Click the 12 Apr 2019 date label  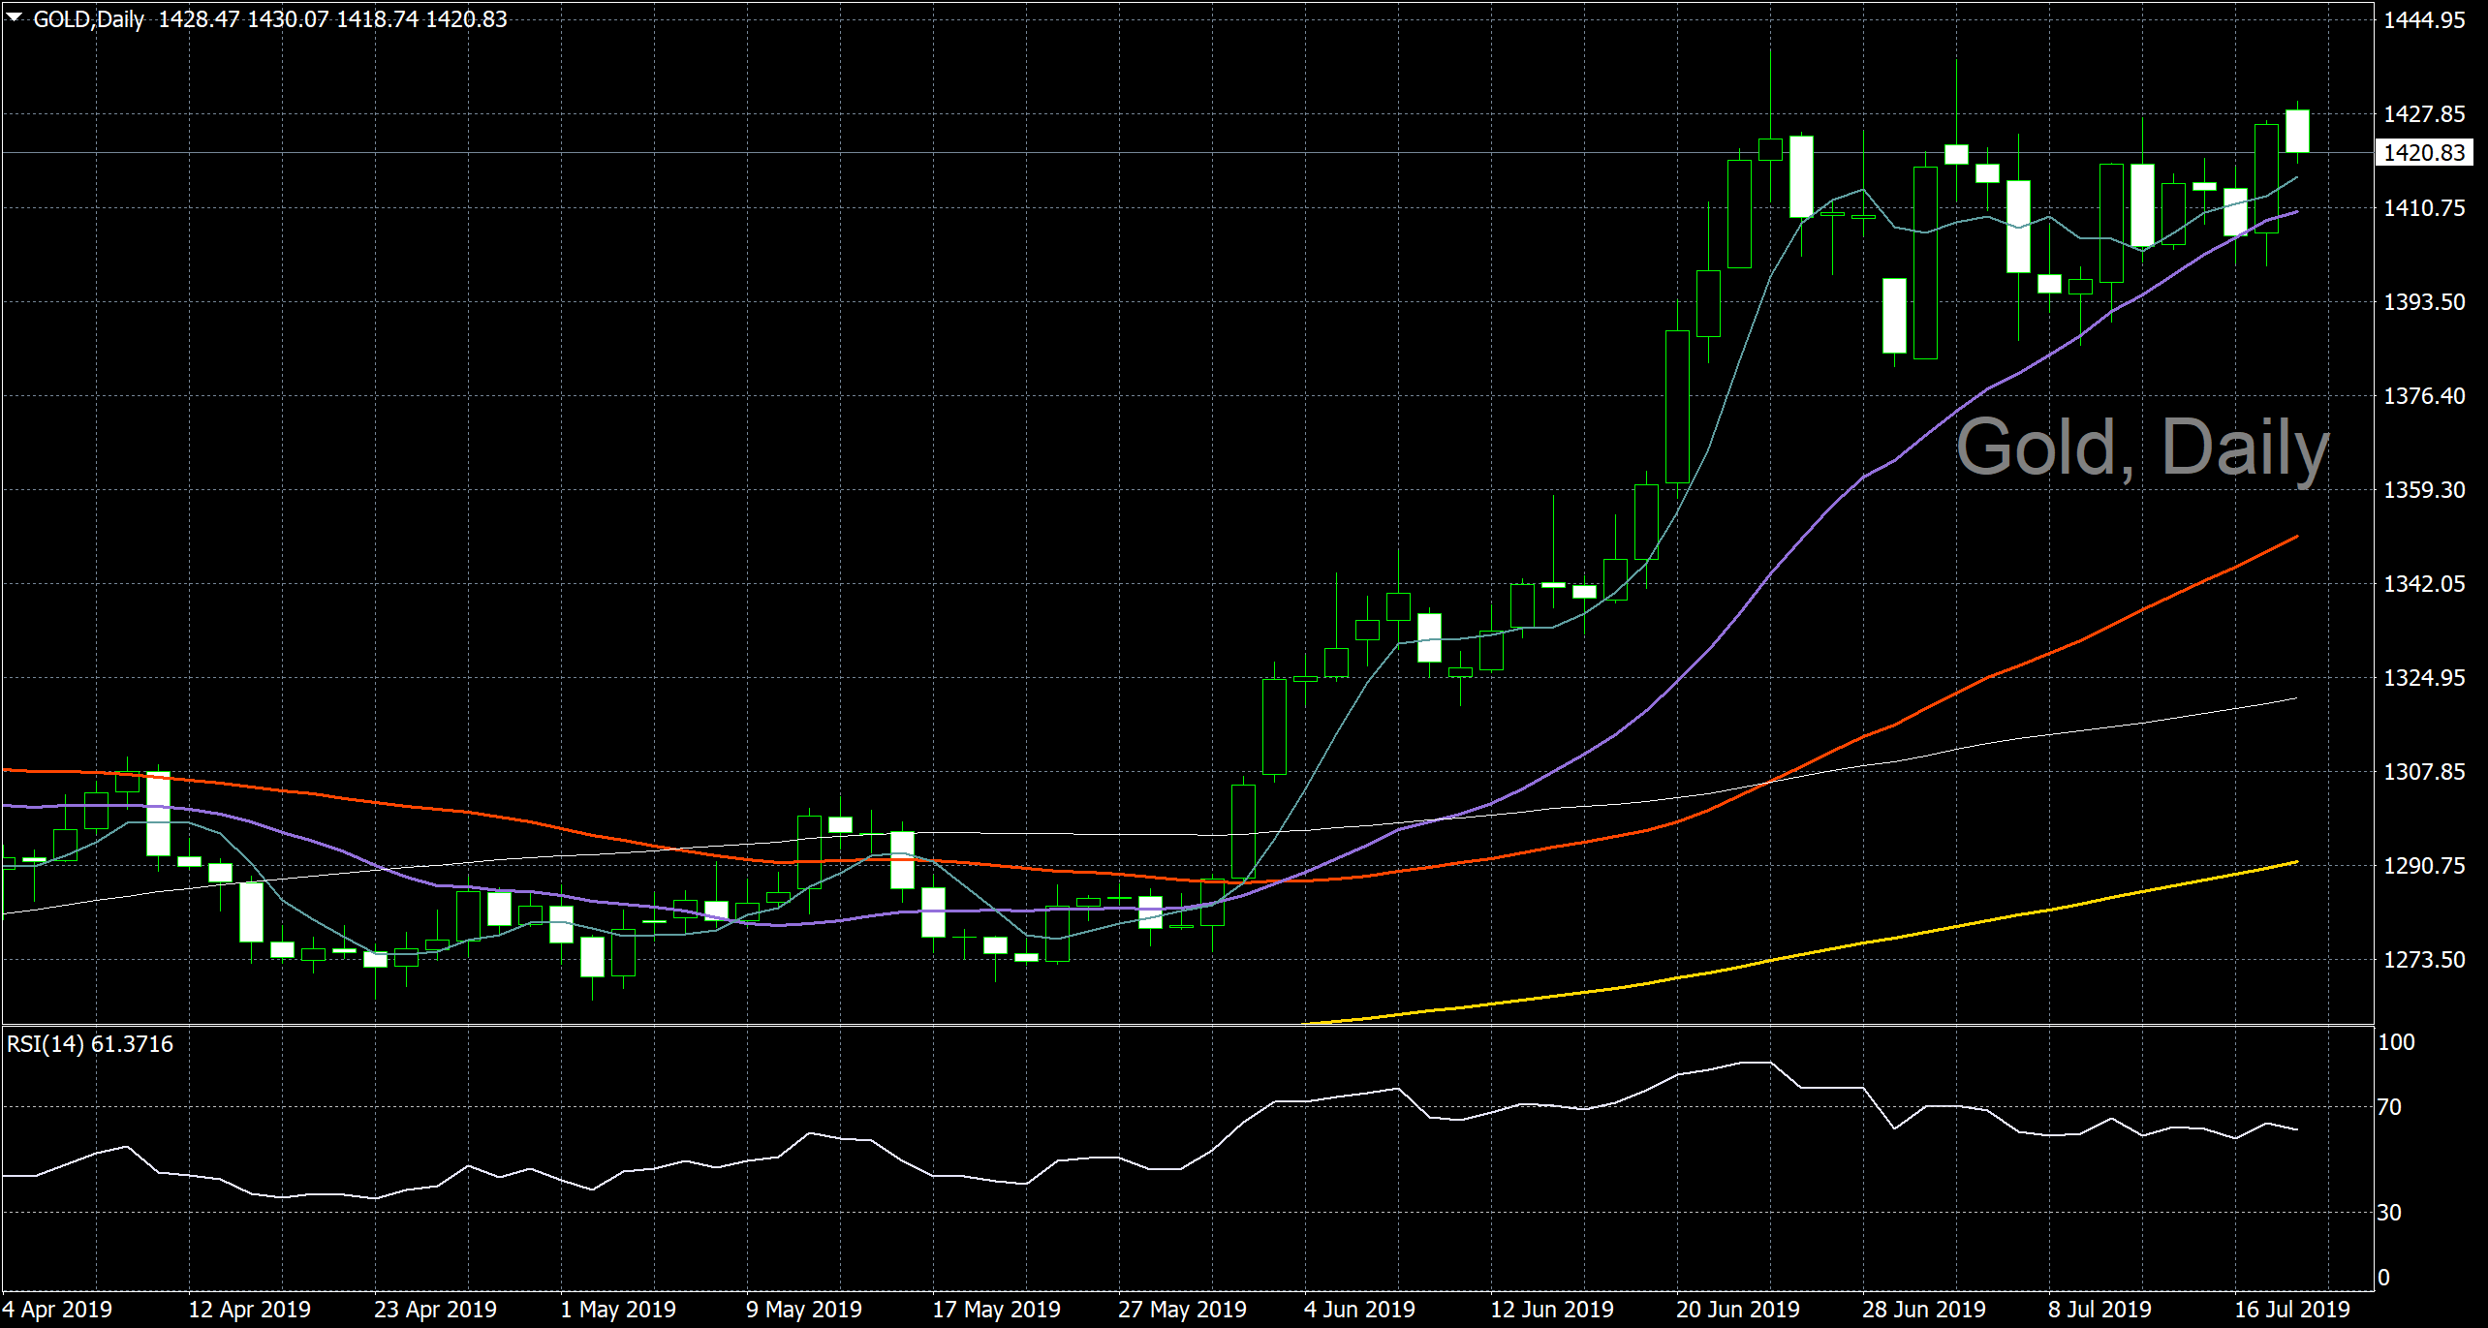coord(249,1310)
